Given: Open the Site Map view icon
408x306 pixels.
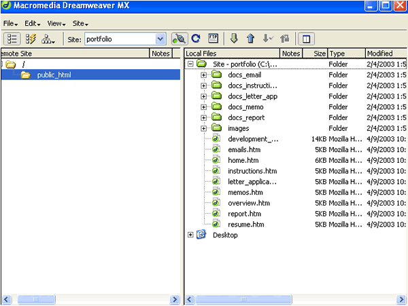Looking at the screenshot, I should pyautogui.click(x=48, y=39).
